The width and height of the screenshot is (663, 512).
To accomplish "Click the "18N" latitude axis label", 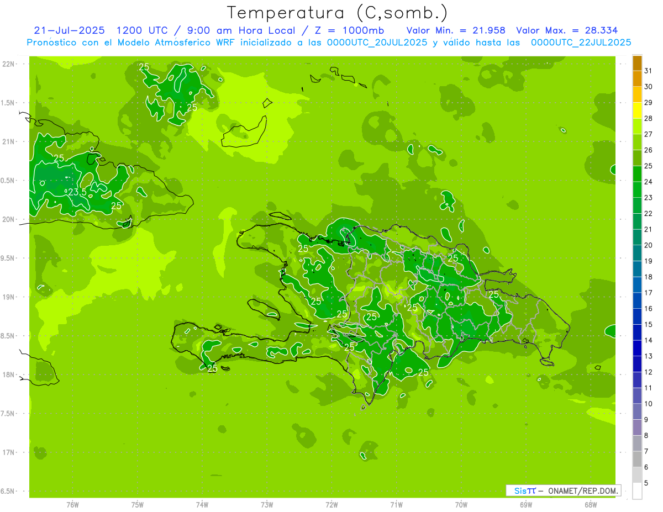I will (9, 374).
